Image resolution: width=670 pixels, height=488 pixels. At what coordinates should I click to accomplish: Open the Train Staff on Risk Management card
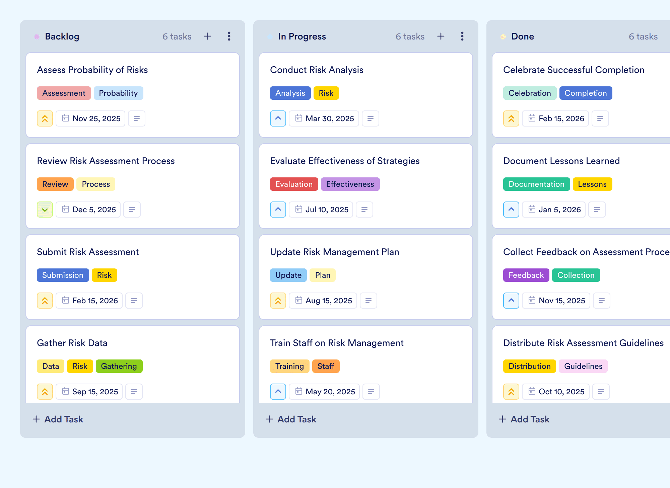click(366, 364)
